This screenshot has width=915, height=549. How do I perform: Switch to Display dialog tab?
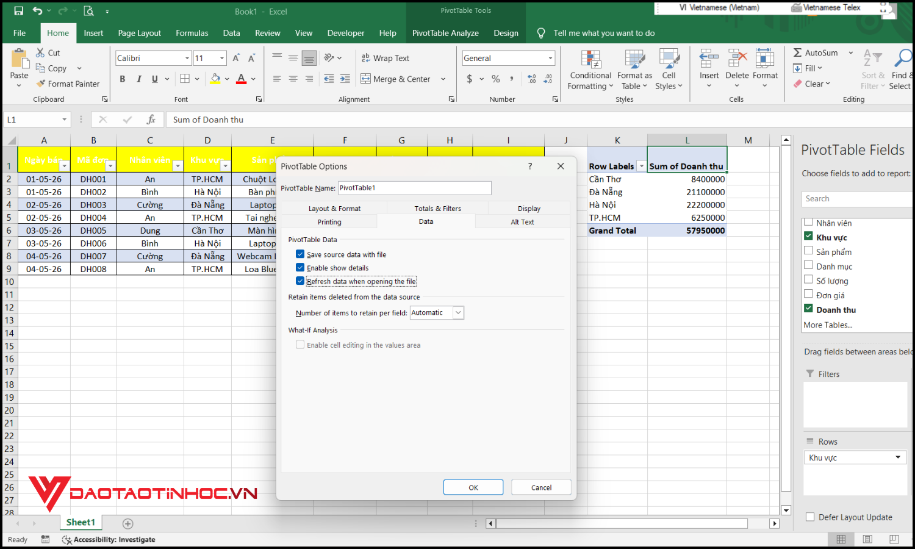[529, 209]
